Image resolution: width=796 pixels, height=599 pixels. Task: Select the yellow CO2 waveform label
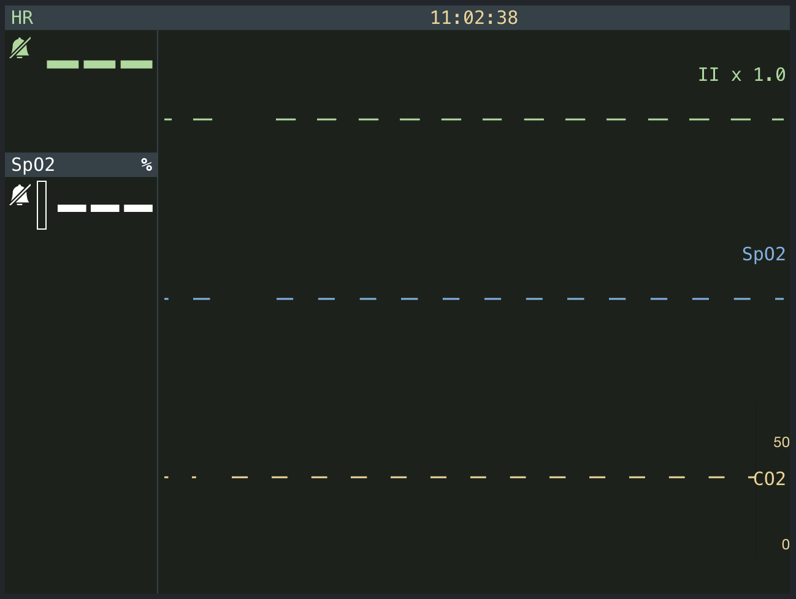(769, 479)
